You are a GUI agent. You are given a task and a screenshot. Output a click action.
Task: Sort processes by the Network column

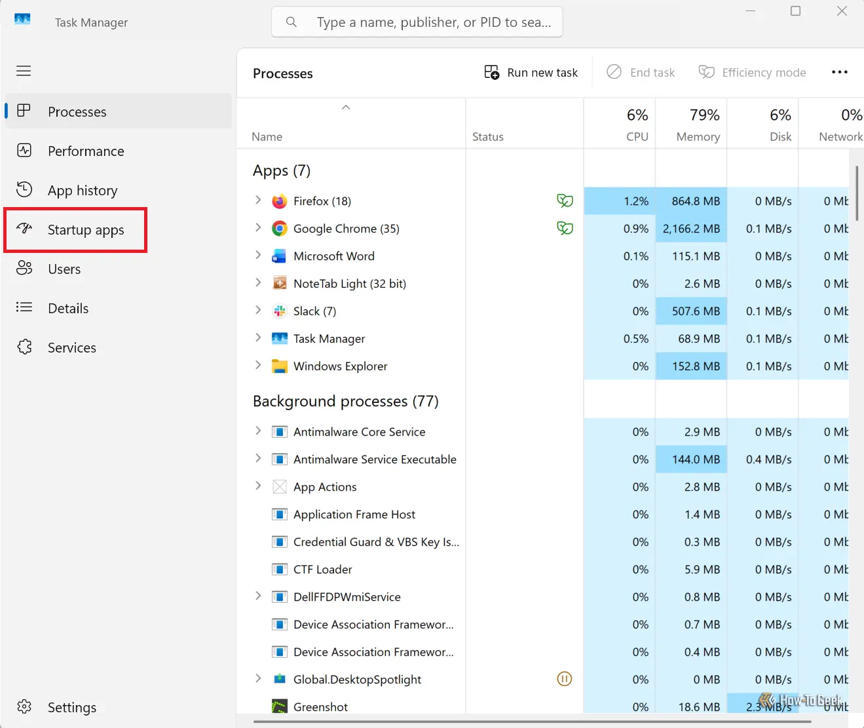pyautogui.click(x=831, y=124)
